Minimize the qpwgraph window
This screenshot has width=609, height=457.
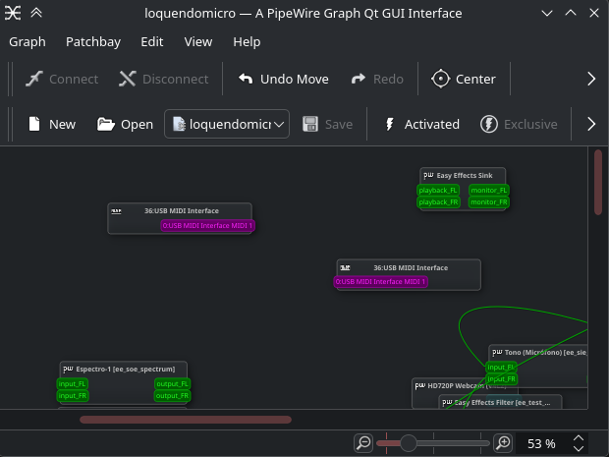[547, 13]
